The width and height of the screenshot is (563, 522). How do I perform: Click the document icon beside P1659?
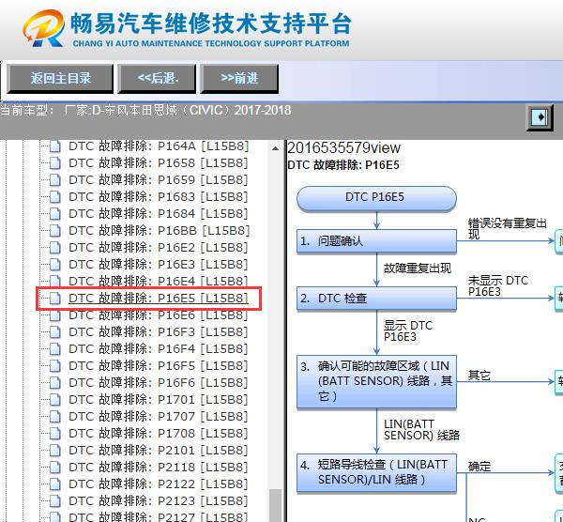[x=55, y=180]
